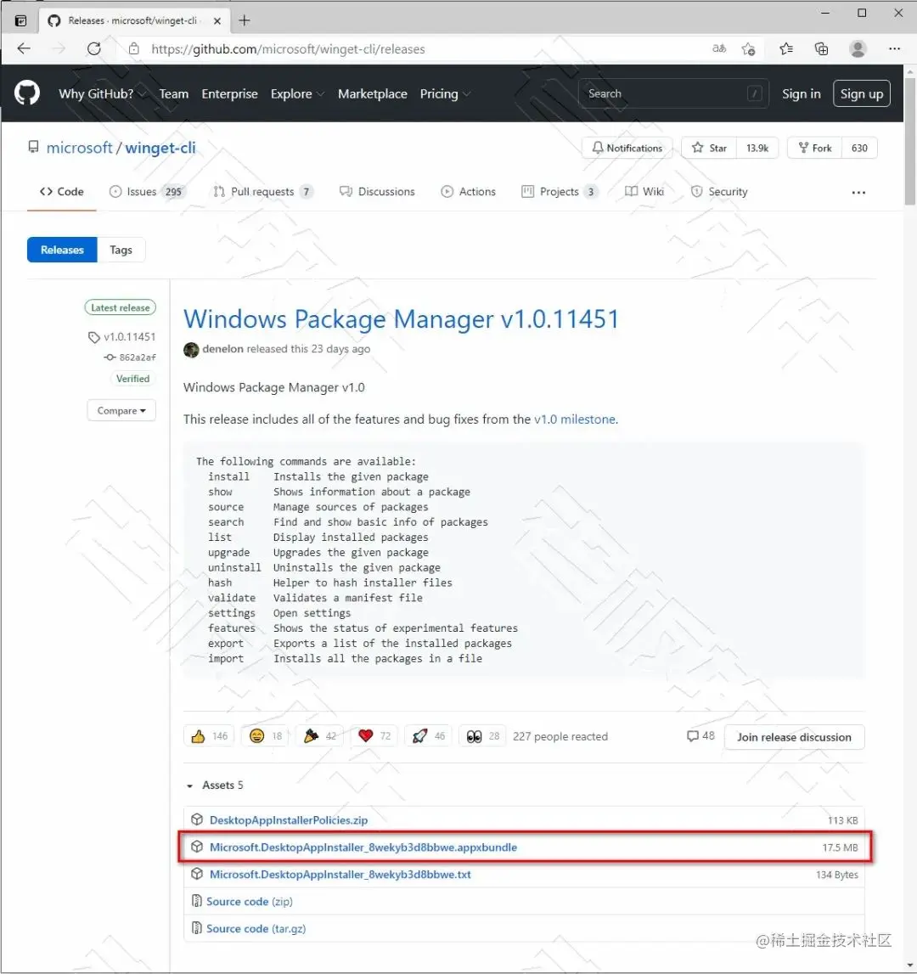The height and width of the screenshot is (974, 917).
Task: Expand the Pricing dropdown
Action: pos(445,93)
